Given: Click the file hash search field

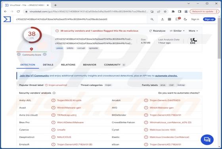Looking at the screenshot, I should tap(82, 19).
